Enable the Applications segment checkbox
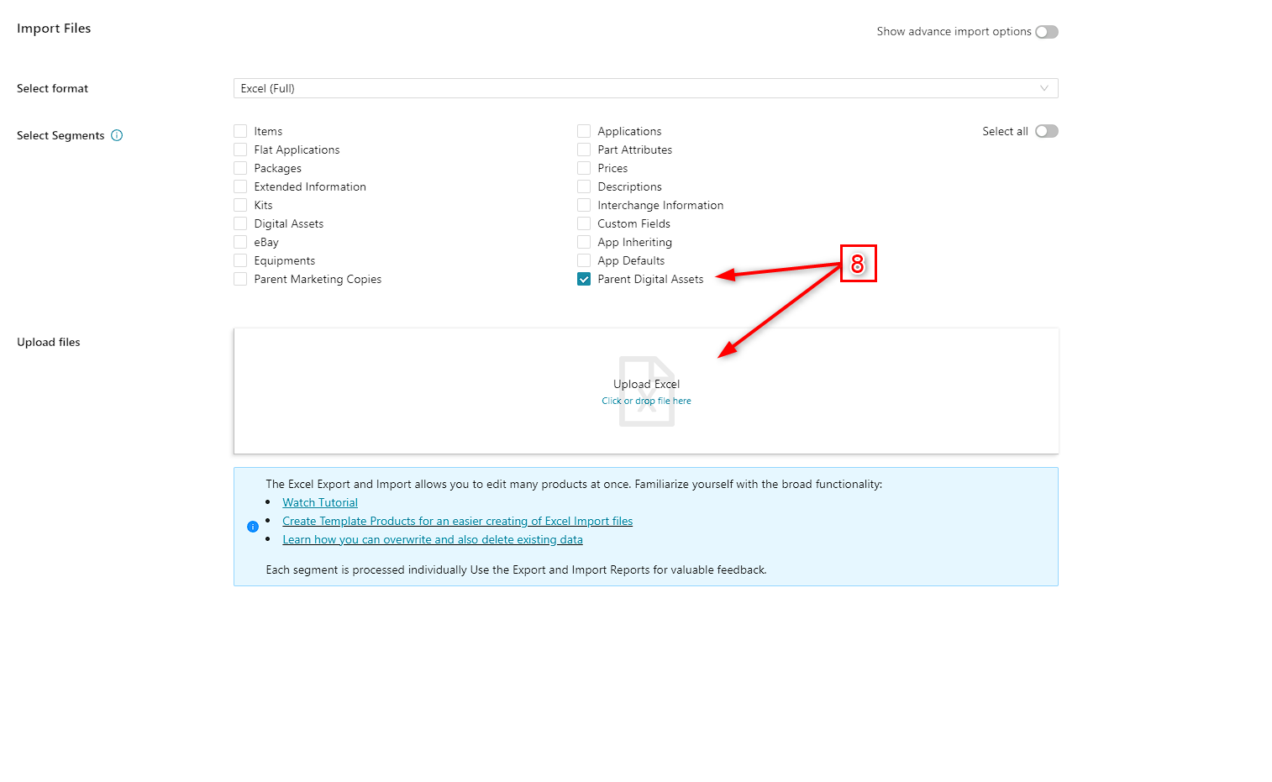 (x=584, y=131)
